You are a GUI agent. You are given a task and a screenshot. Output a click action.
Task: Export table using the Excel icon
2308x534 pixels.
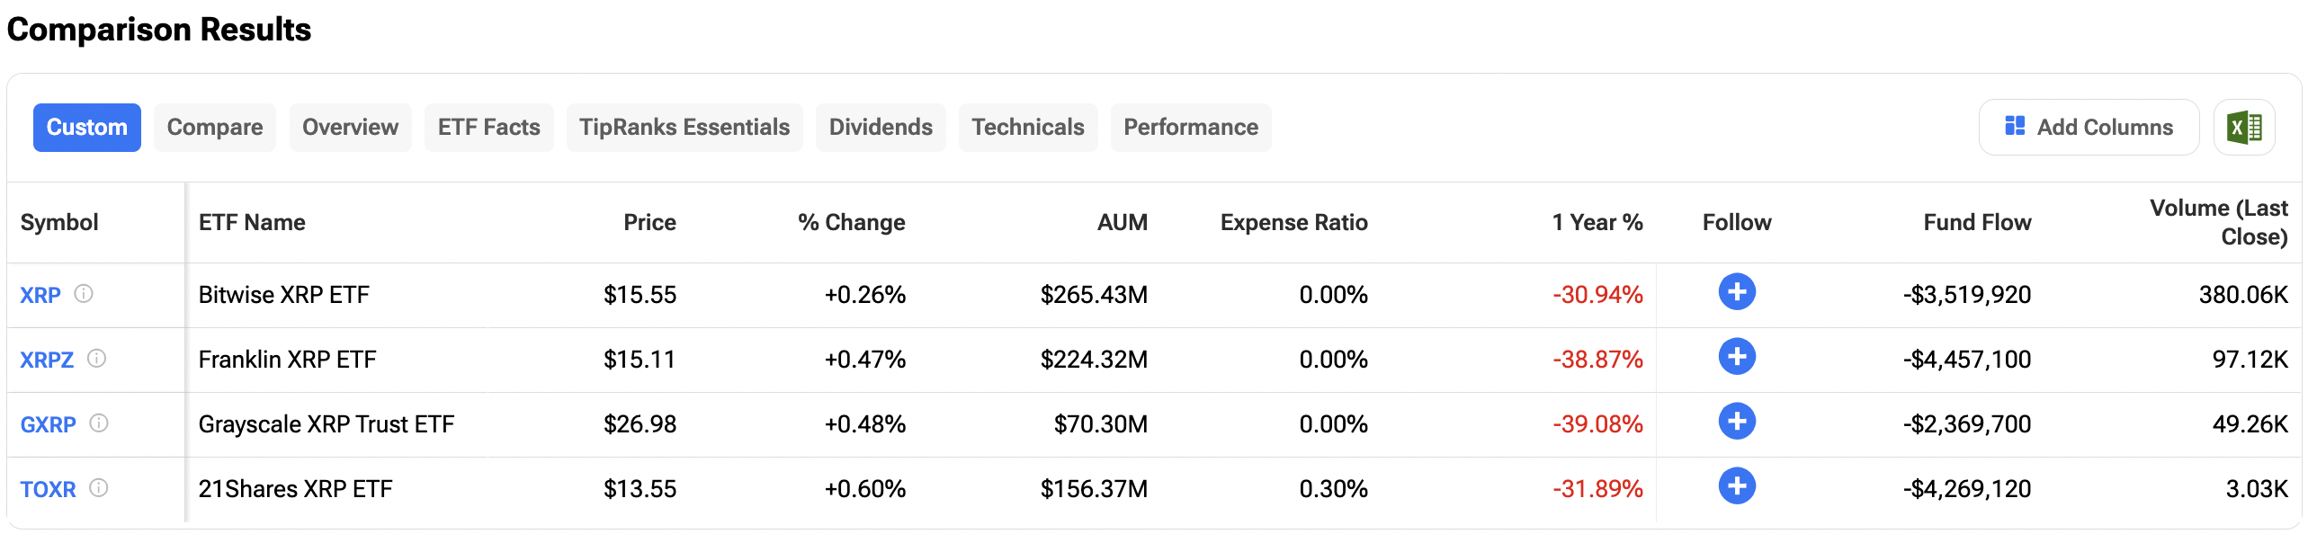click(2244, 128)
